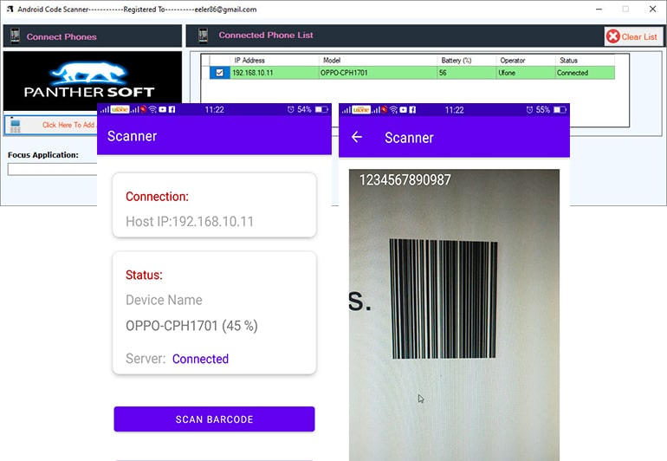667x461 pixels.
Task: Tap the Scanner title on left phone
Action: 132,136
